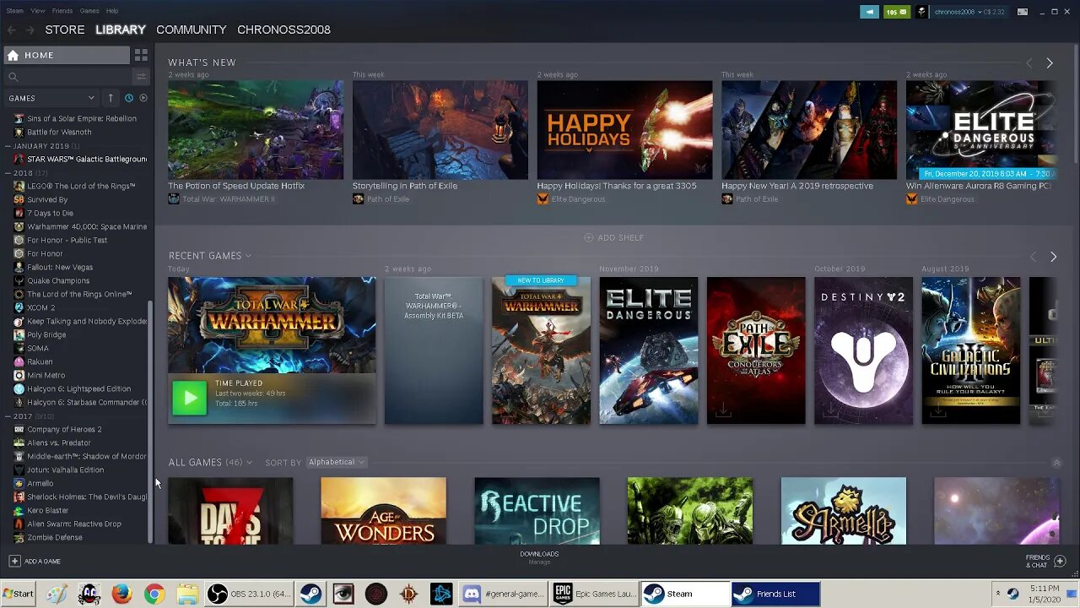Open OBS 23.1.0 from the taskbar

click(250, 594)
